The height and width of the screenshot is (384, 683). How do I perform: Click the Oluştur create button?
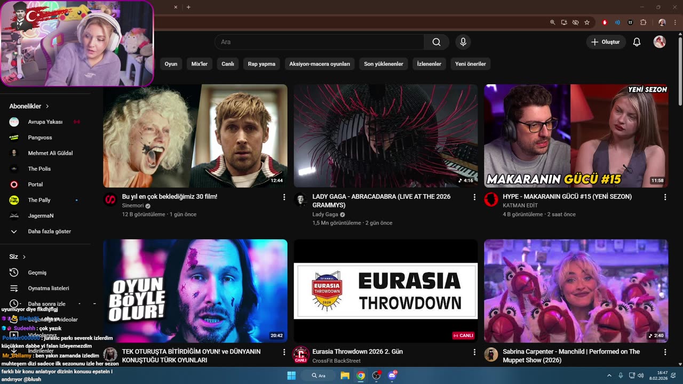click(606, 42)
